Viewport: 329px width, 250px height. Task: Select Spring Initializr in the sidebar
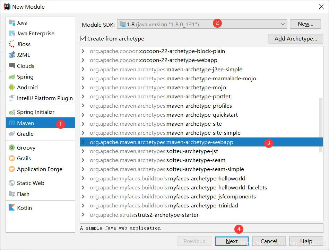[40, 112]
